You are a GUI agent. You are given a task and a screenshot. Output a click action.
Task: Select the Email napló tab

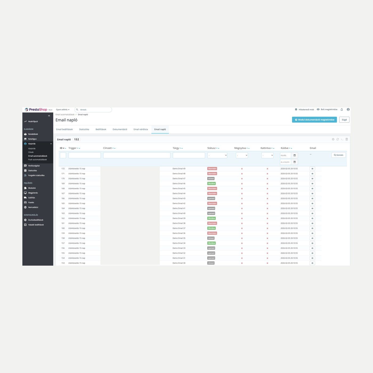tap(160, 129)
